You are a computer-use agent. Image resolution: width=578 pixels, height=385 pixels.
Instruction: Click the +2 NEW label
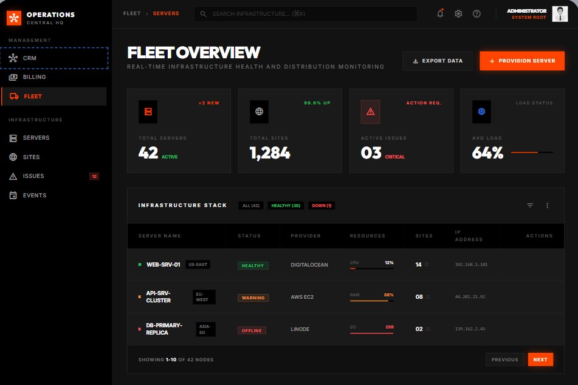pos(209,103)
